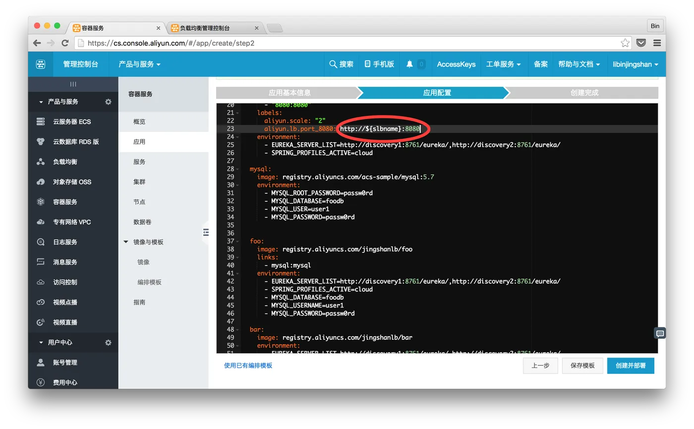694x429 pixels.
Task: Open 管理控制台 in the header
Action: (x=80, y=64)
